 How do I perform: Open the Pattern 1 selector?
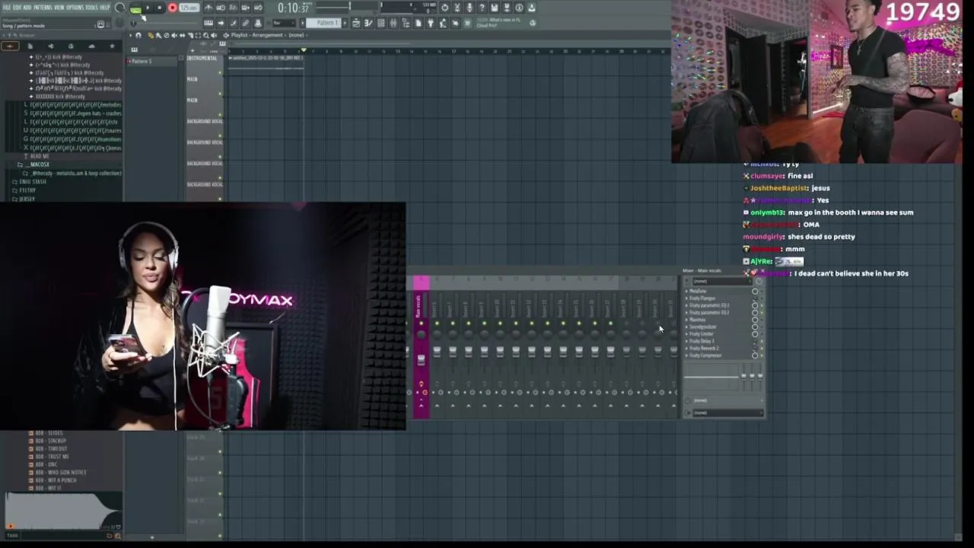[323, 23]
